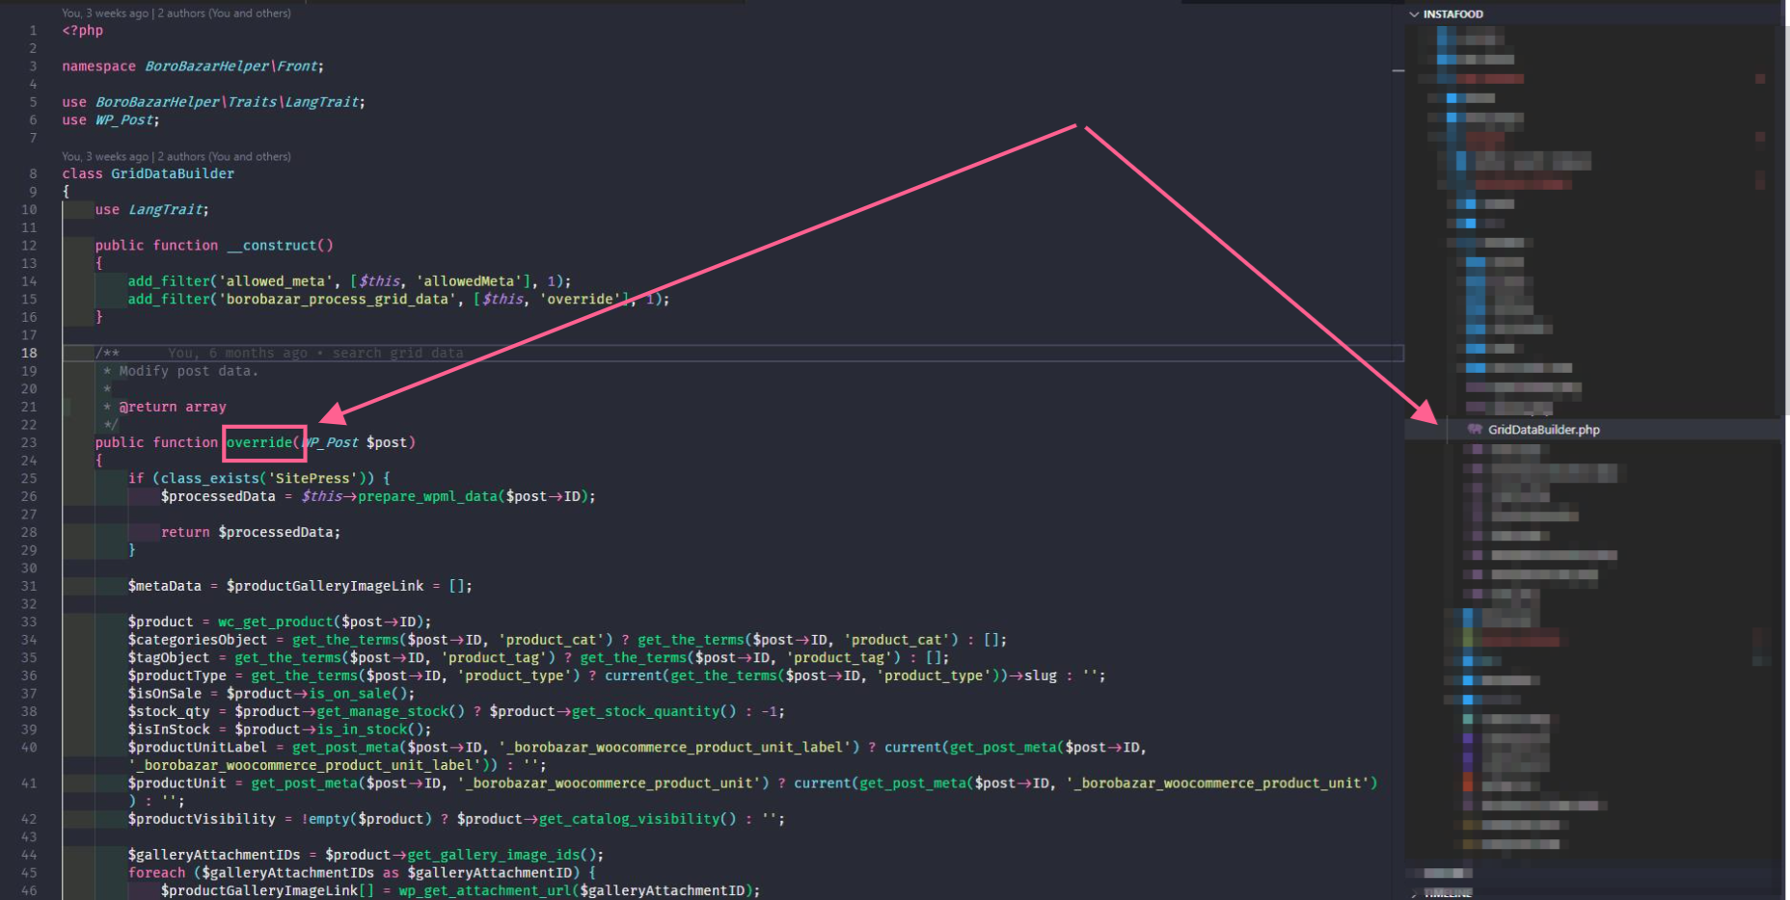Screen dimensions: 1790x900
Task: Click line number 33 in the gutter
Action: tap(29, 622)
